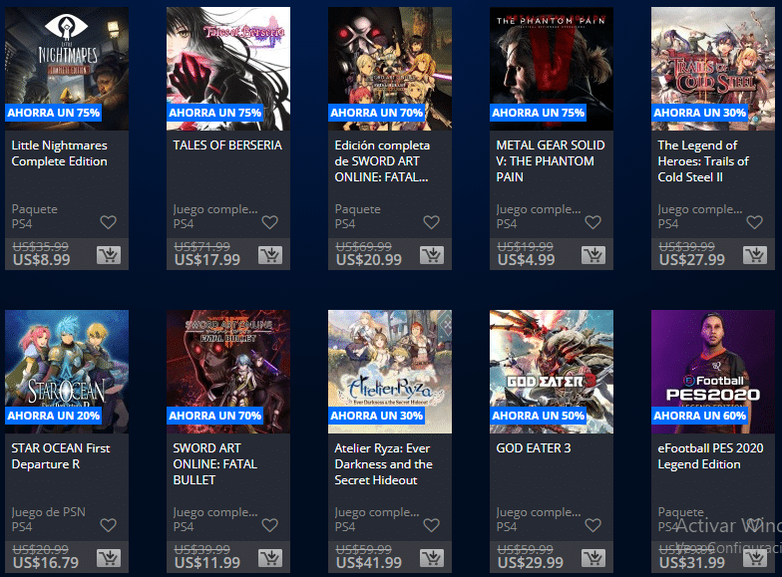Open the Trails of Cold Steel cover image
The image size is (782, 577).
click(x=713, y=69)
